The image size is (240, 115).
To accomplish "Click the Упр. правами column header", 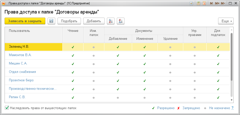I will [x=195, y=35].
